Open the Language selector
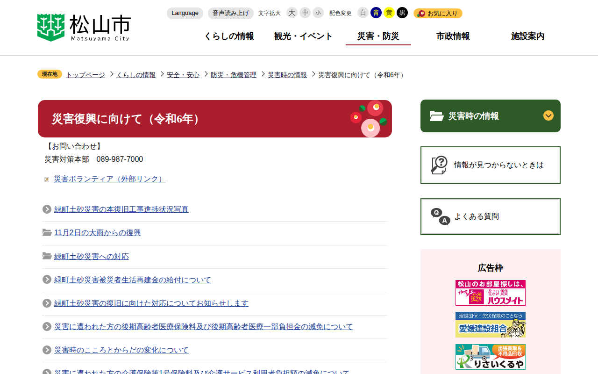The width and height of the screenshot is (598, 374). 185,13
